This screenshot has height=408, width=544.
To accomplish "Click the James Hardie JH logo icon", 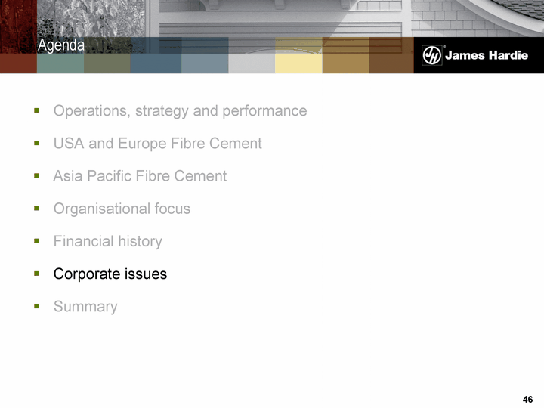I will point(431,55).
